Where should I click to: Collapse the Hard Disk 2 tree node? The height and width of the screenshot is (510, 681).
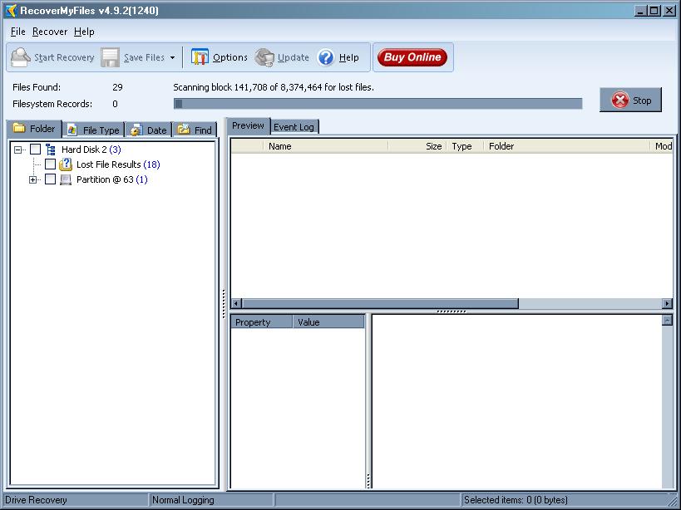coord(18,150)
